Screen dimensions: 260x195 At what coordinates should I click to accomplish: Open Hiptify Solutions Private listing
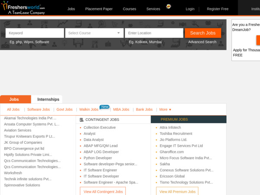28,155
